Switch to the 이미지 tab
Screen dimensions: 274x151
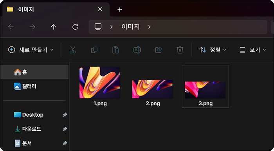56,9
